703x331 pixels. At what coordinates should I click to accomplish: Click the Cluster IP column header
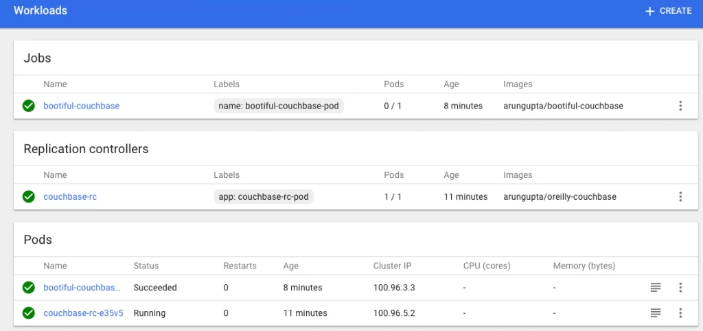(x=392, y=266)
